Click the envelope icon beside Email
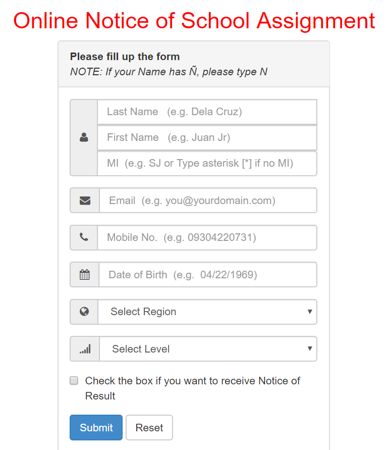 (85, 201)
